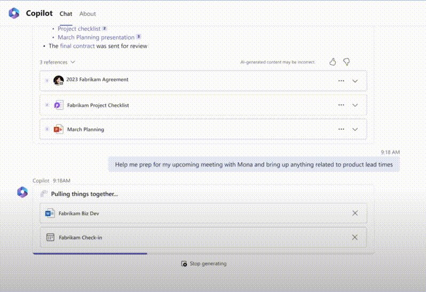Screen dimensions: 426x292
Task: Open more options for 2023 Fabrikam Agreement
Action: click(341, 81)
